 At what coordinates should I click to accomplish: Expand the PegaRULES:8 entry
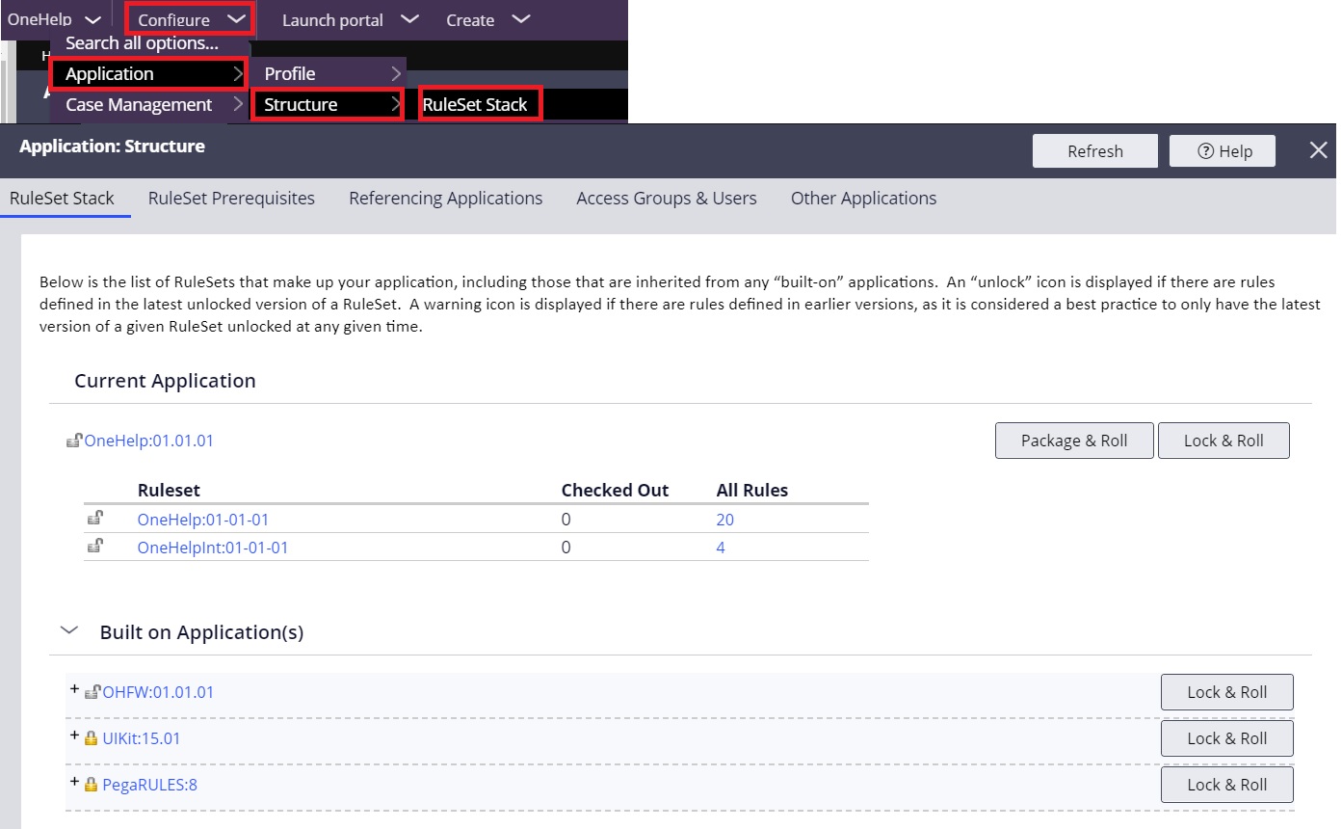click(75, 780)
